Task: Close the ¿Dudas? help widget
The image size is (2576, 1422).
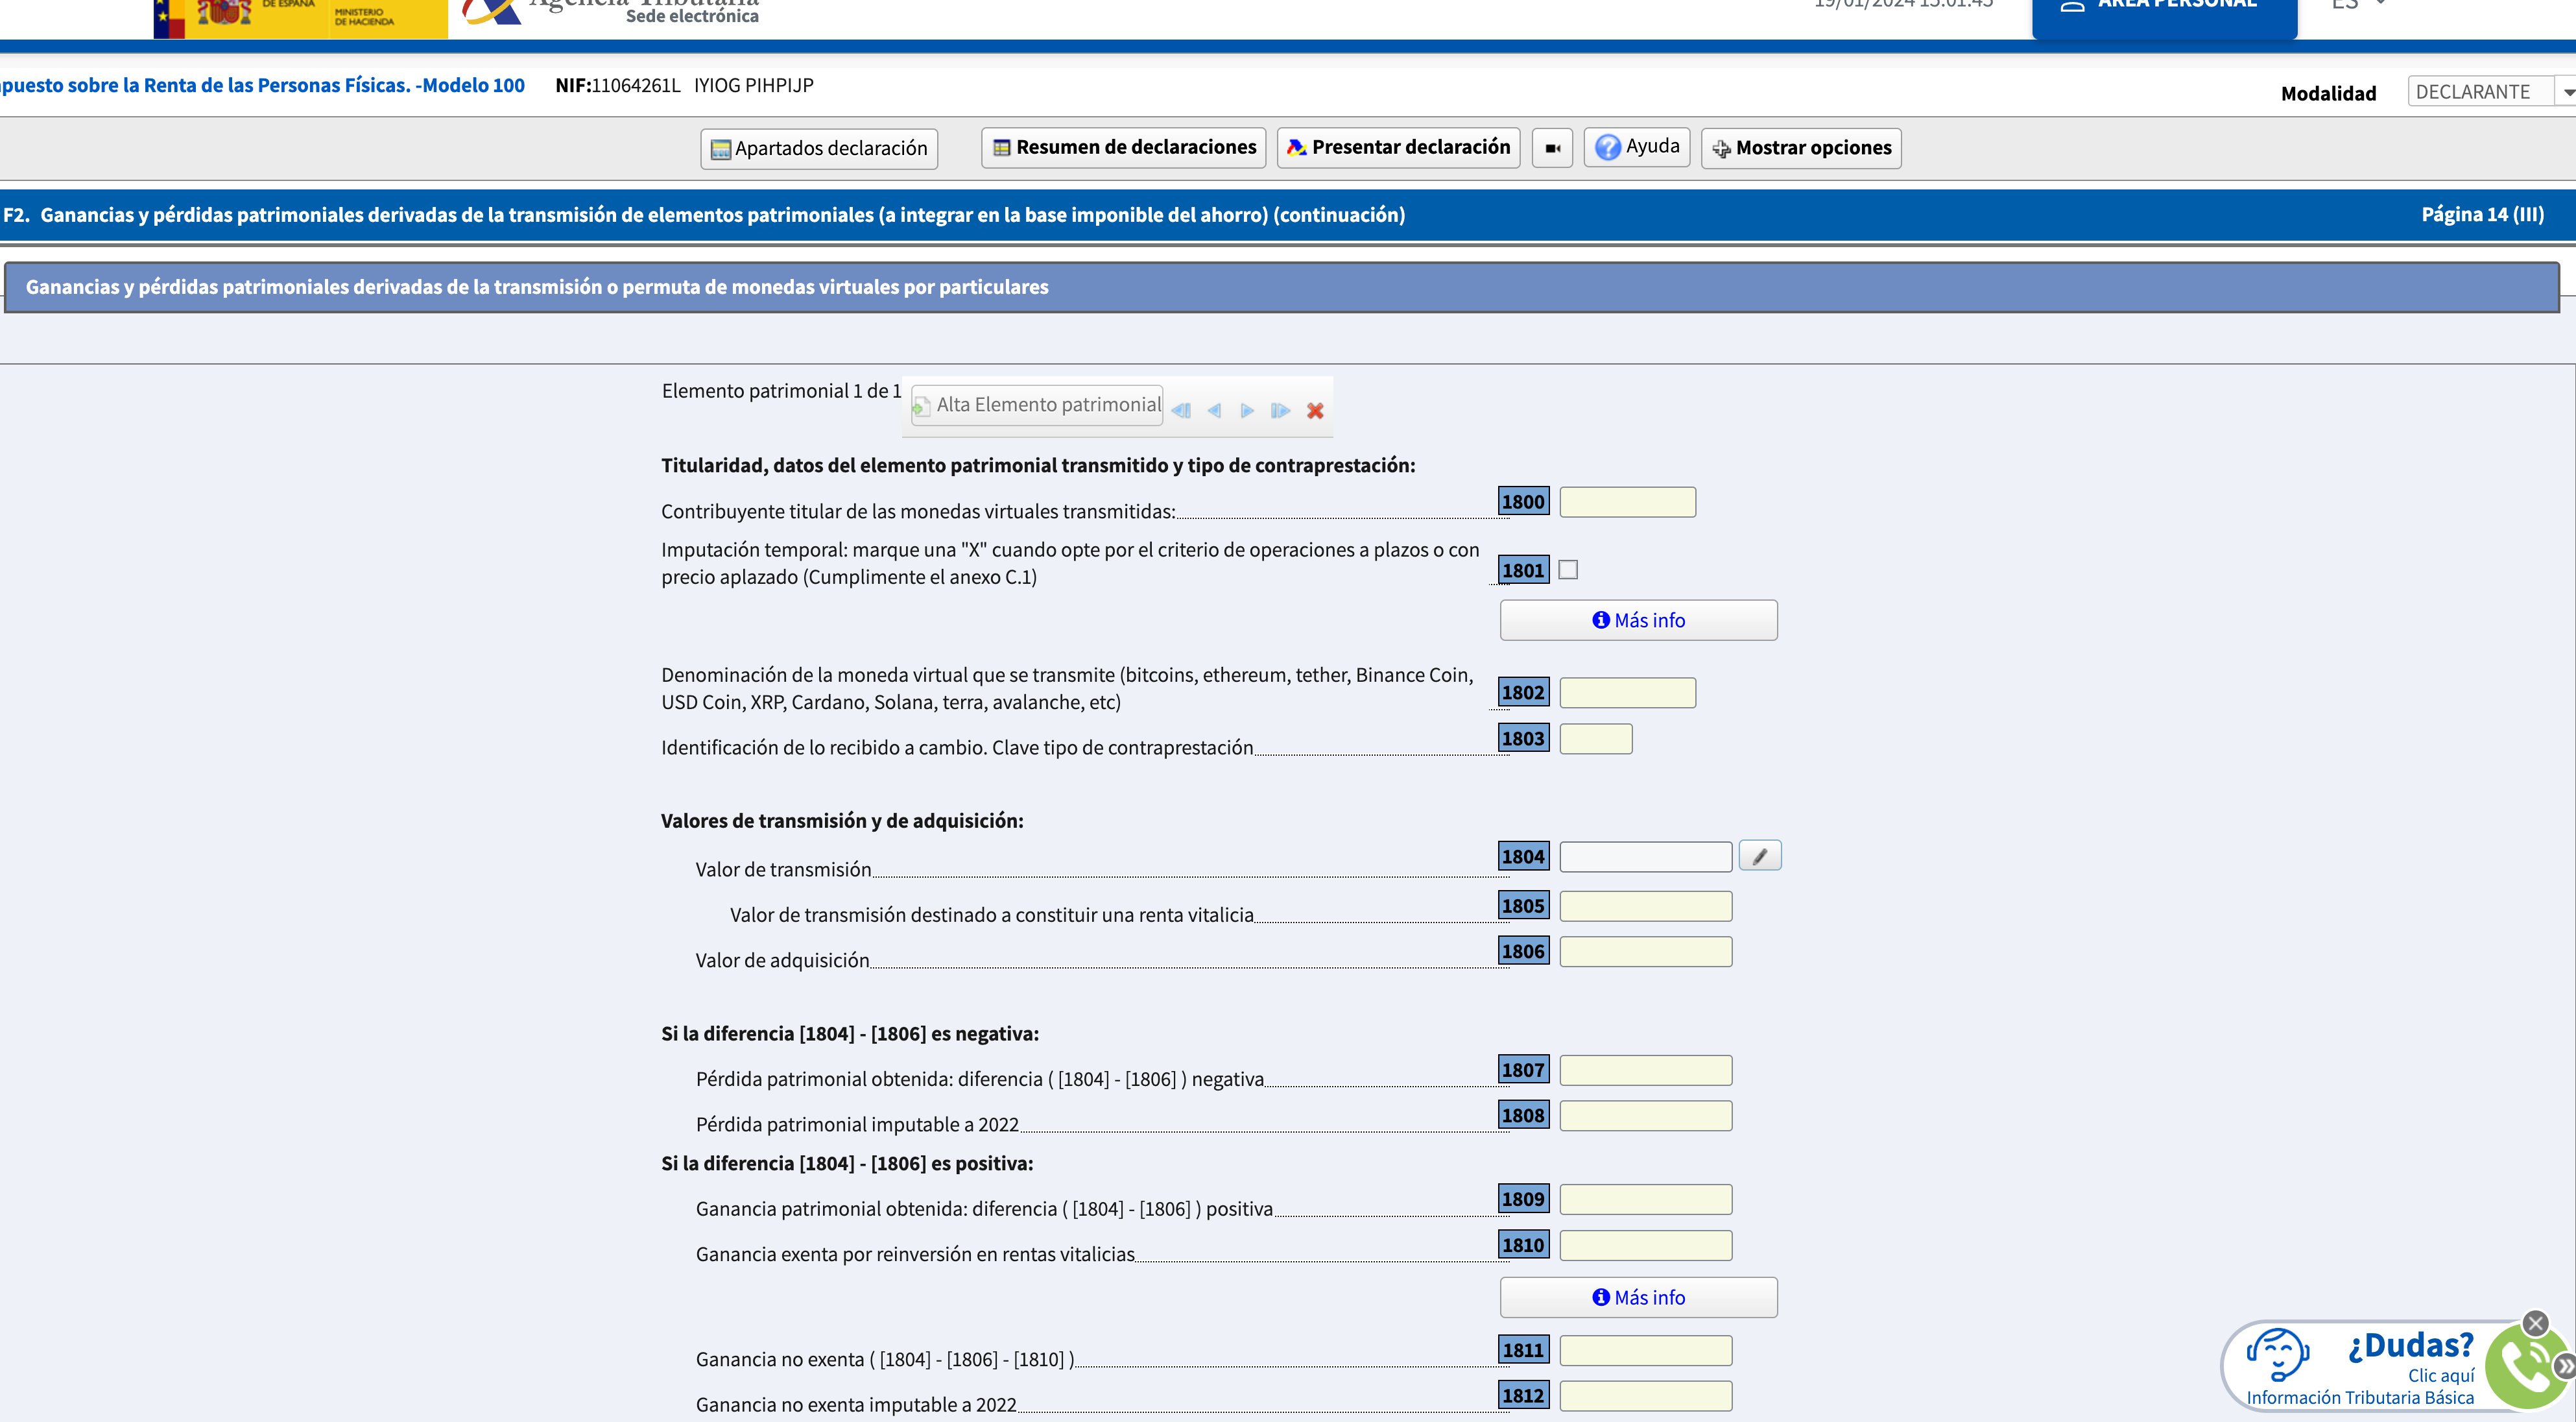Action: [x=2535, y=1324]
